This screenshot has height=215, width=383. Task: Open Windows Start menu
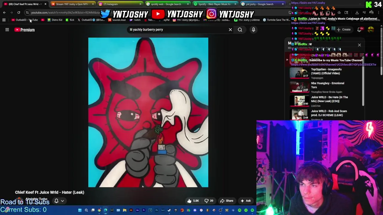80,210
